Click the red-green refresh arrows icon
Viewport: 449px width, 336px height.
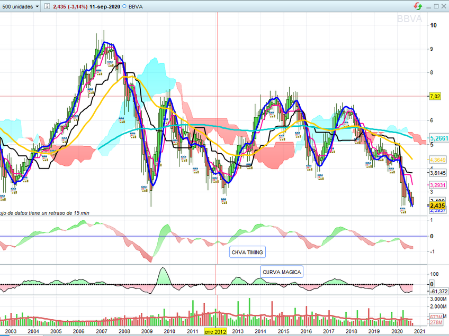pos(418,6)
